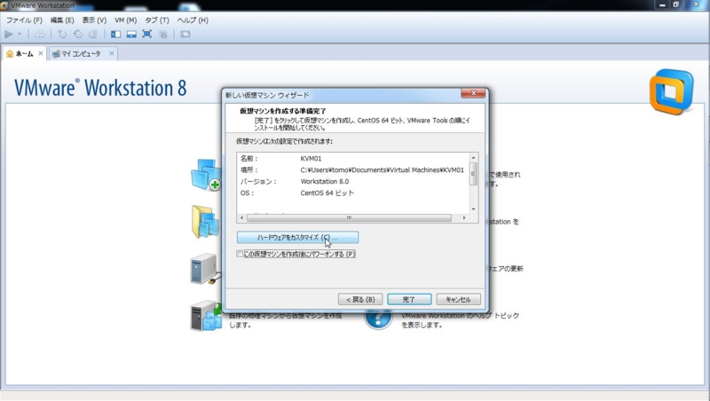Minimize the VMware Workstation window
The height and width of the screenshot is (401, 710).
(x=662, y=4)
